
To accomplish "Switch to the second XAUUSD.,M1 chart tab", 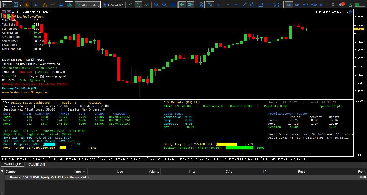I will coord(36,164).
